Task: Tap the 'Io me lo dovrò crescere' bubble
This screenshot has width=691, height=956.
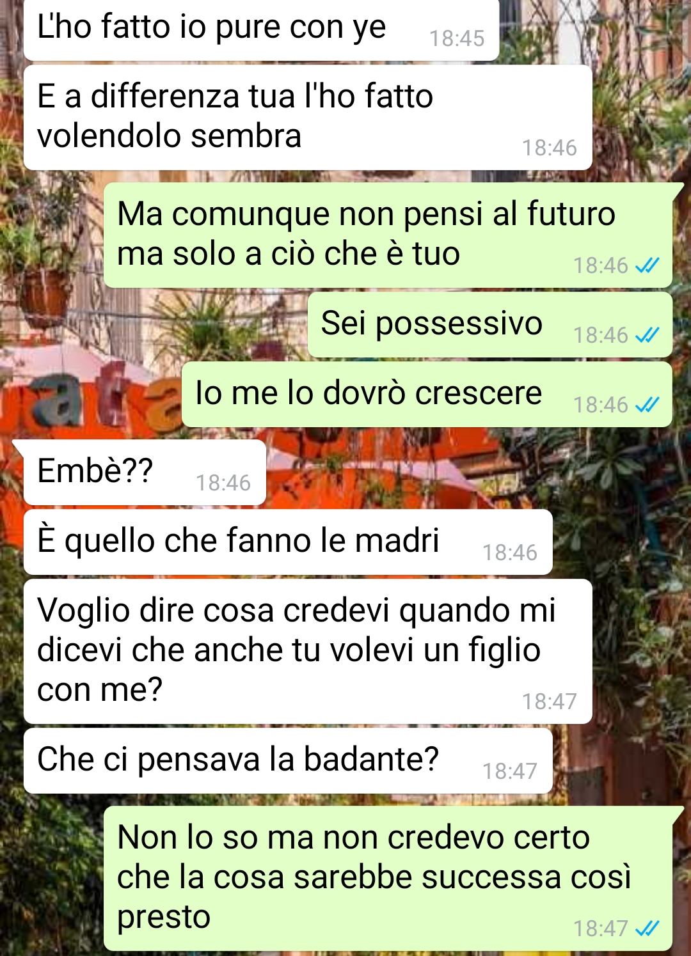Action: coord(427,394)
